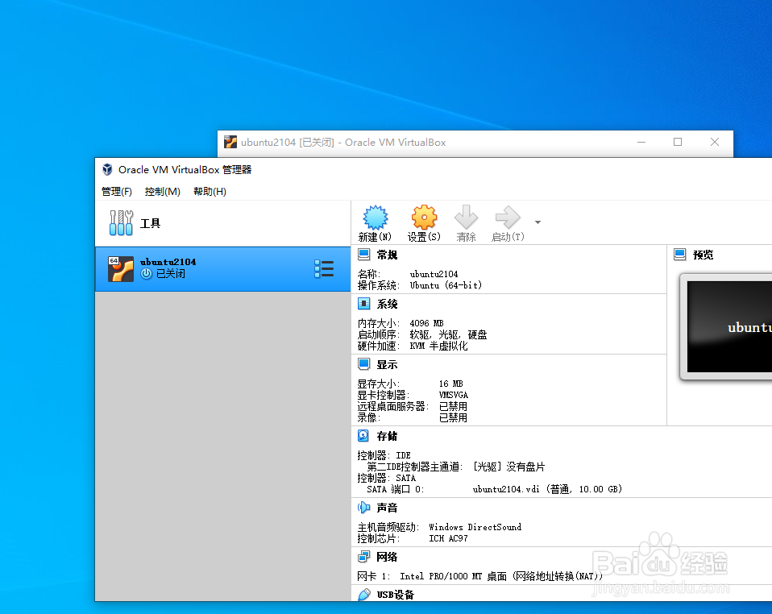The image size is (772, 614).
Task: Click the 16 MB video memory value
Action: [x=451, y=384]
